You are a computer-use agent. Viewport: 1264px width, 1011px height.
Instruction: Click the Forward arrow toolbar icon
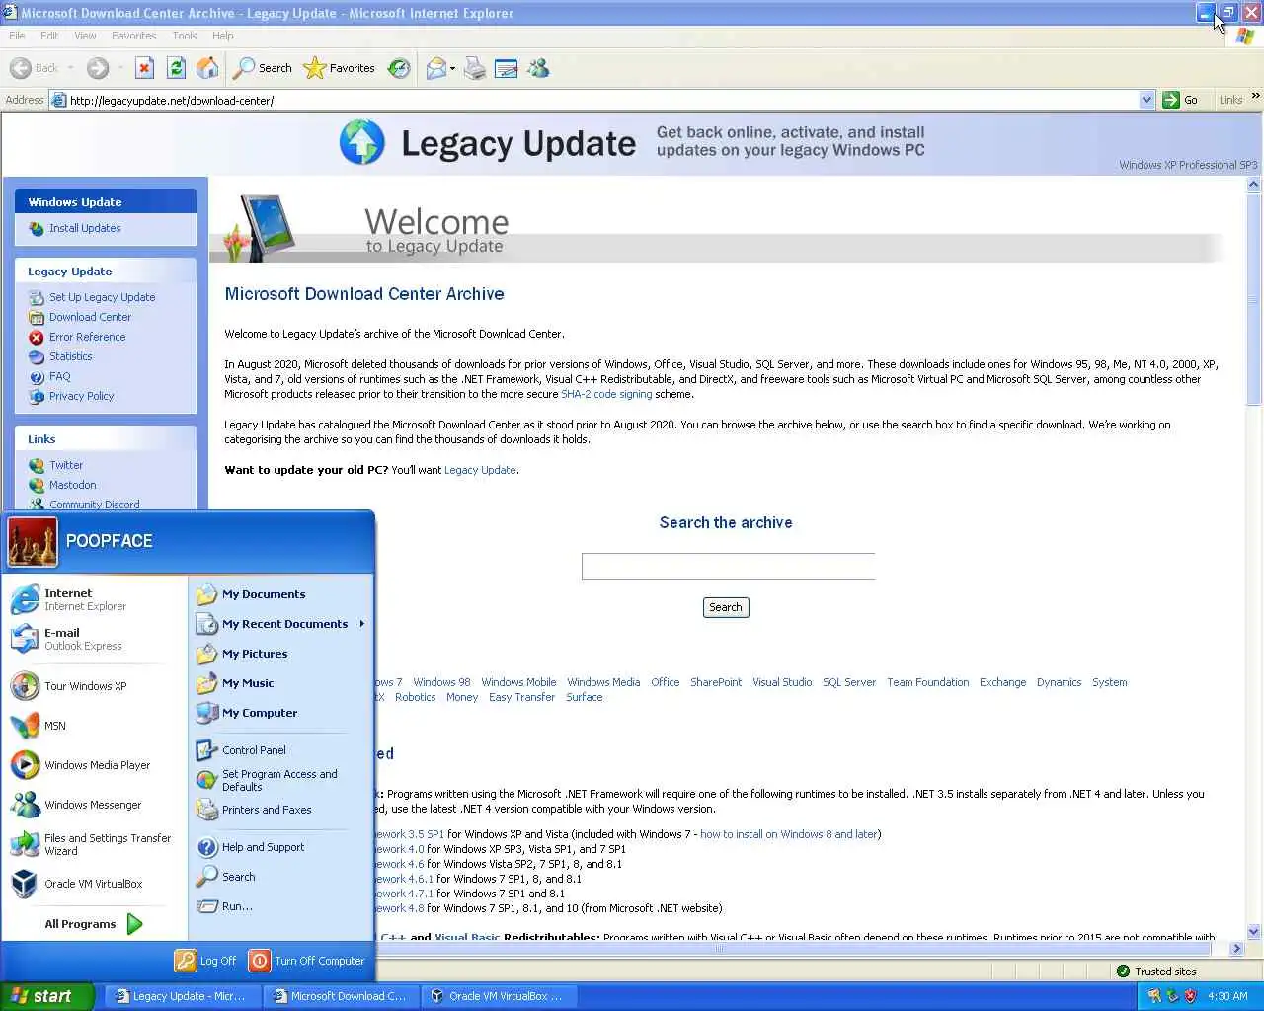[97, 68]
